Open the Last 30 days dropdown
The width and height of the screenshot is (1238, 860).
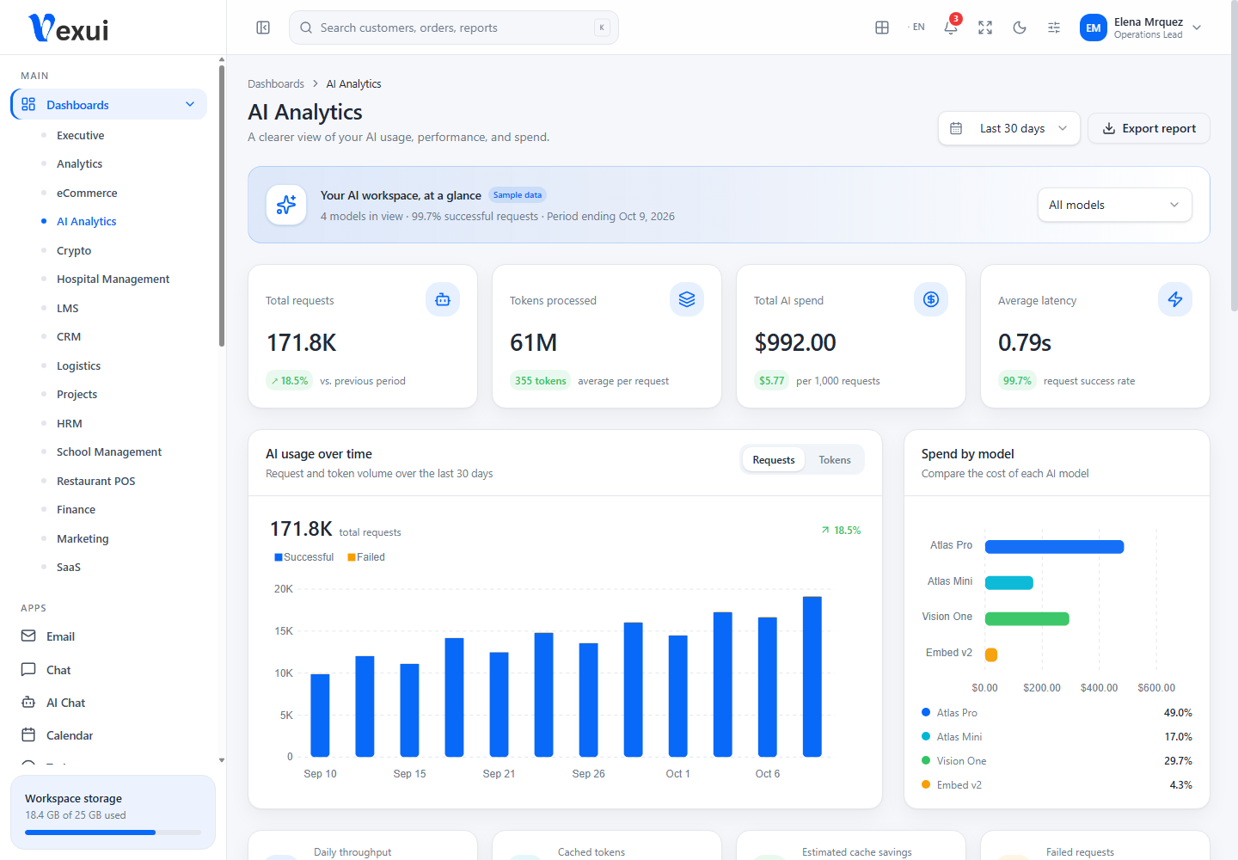(1009, 128)
